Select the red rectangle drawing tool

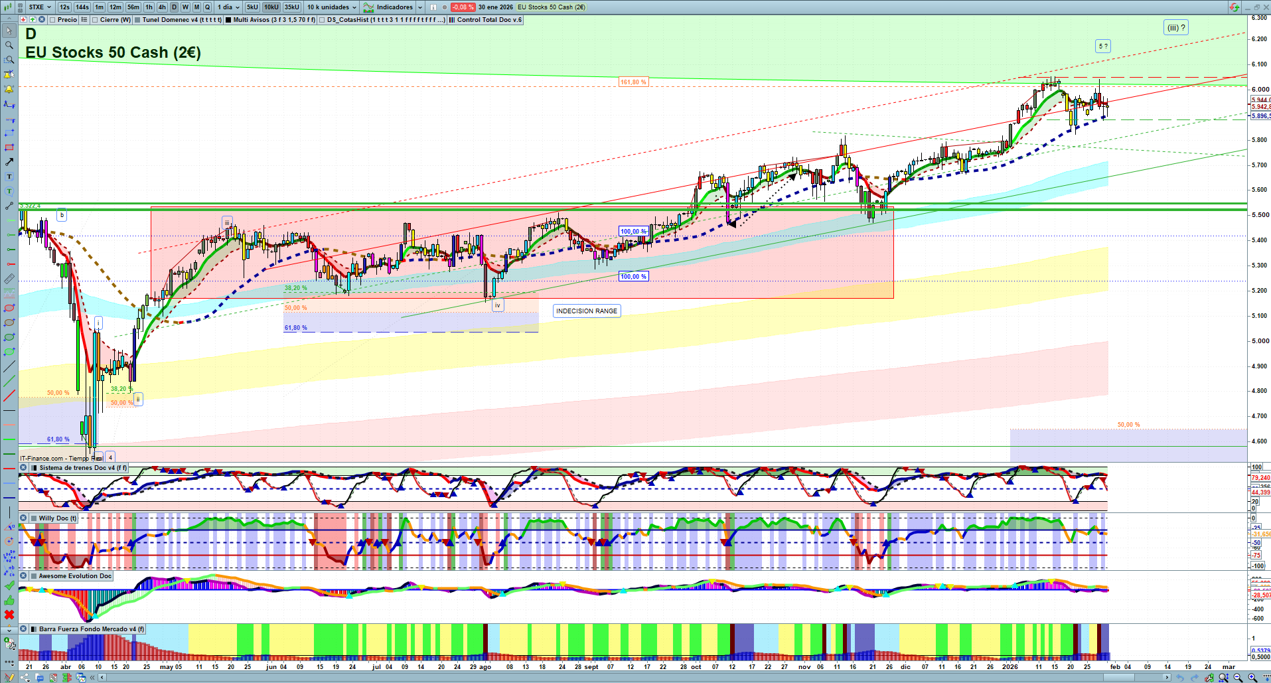pyautogui.click(x=9, y=148)
